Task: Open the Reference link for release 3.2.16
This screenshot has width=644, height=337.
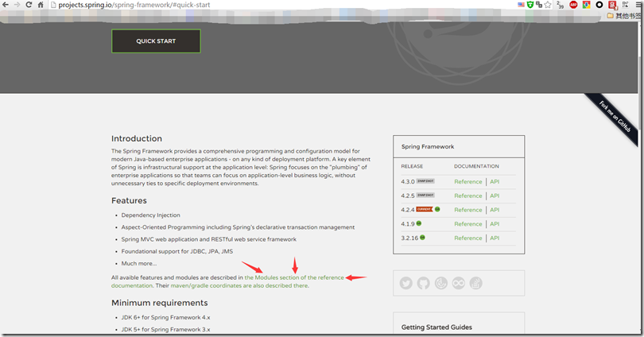Action: [x=467, y=238]
